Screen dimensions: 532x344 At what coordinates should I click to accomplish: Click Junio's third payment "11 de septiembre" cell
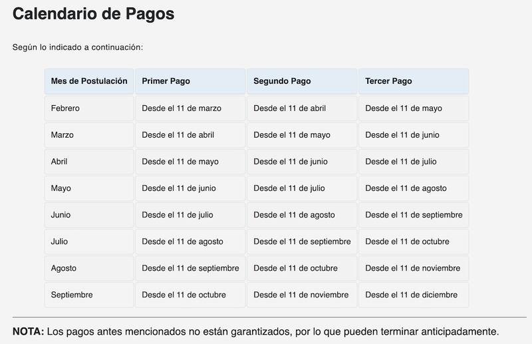[414, 215]
